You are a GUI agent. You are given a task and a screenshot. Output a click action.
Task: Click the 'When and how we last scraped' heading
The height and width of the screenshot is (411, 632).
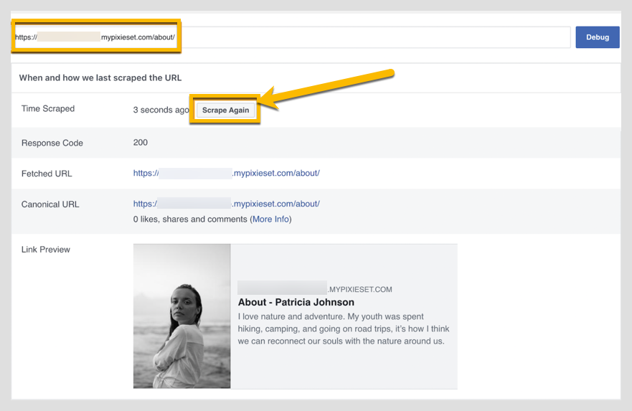[x=100, y=77]
